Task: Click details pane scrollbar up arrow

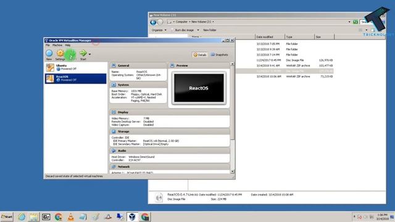Action: (x=232, y=64)
